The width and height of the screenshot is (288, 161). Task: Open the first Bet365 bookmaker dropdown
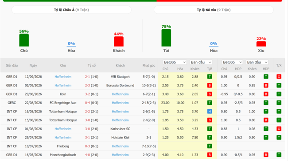point(175,62)
